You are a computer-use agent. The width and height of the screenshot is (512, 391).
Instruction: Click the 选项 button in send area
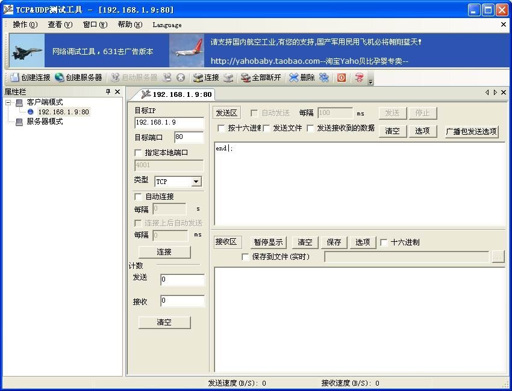(x=422, y=131)
